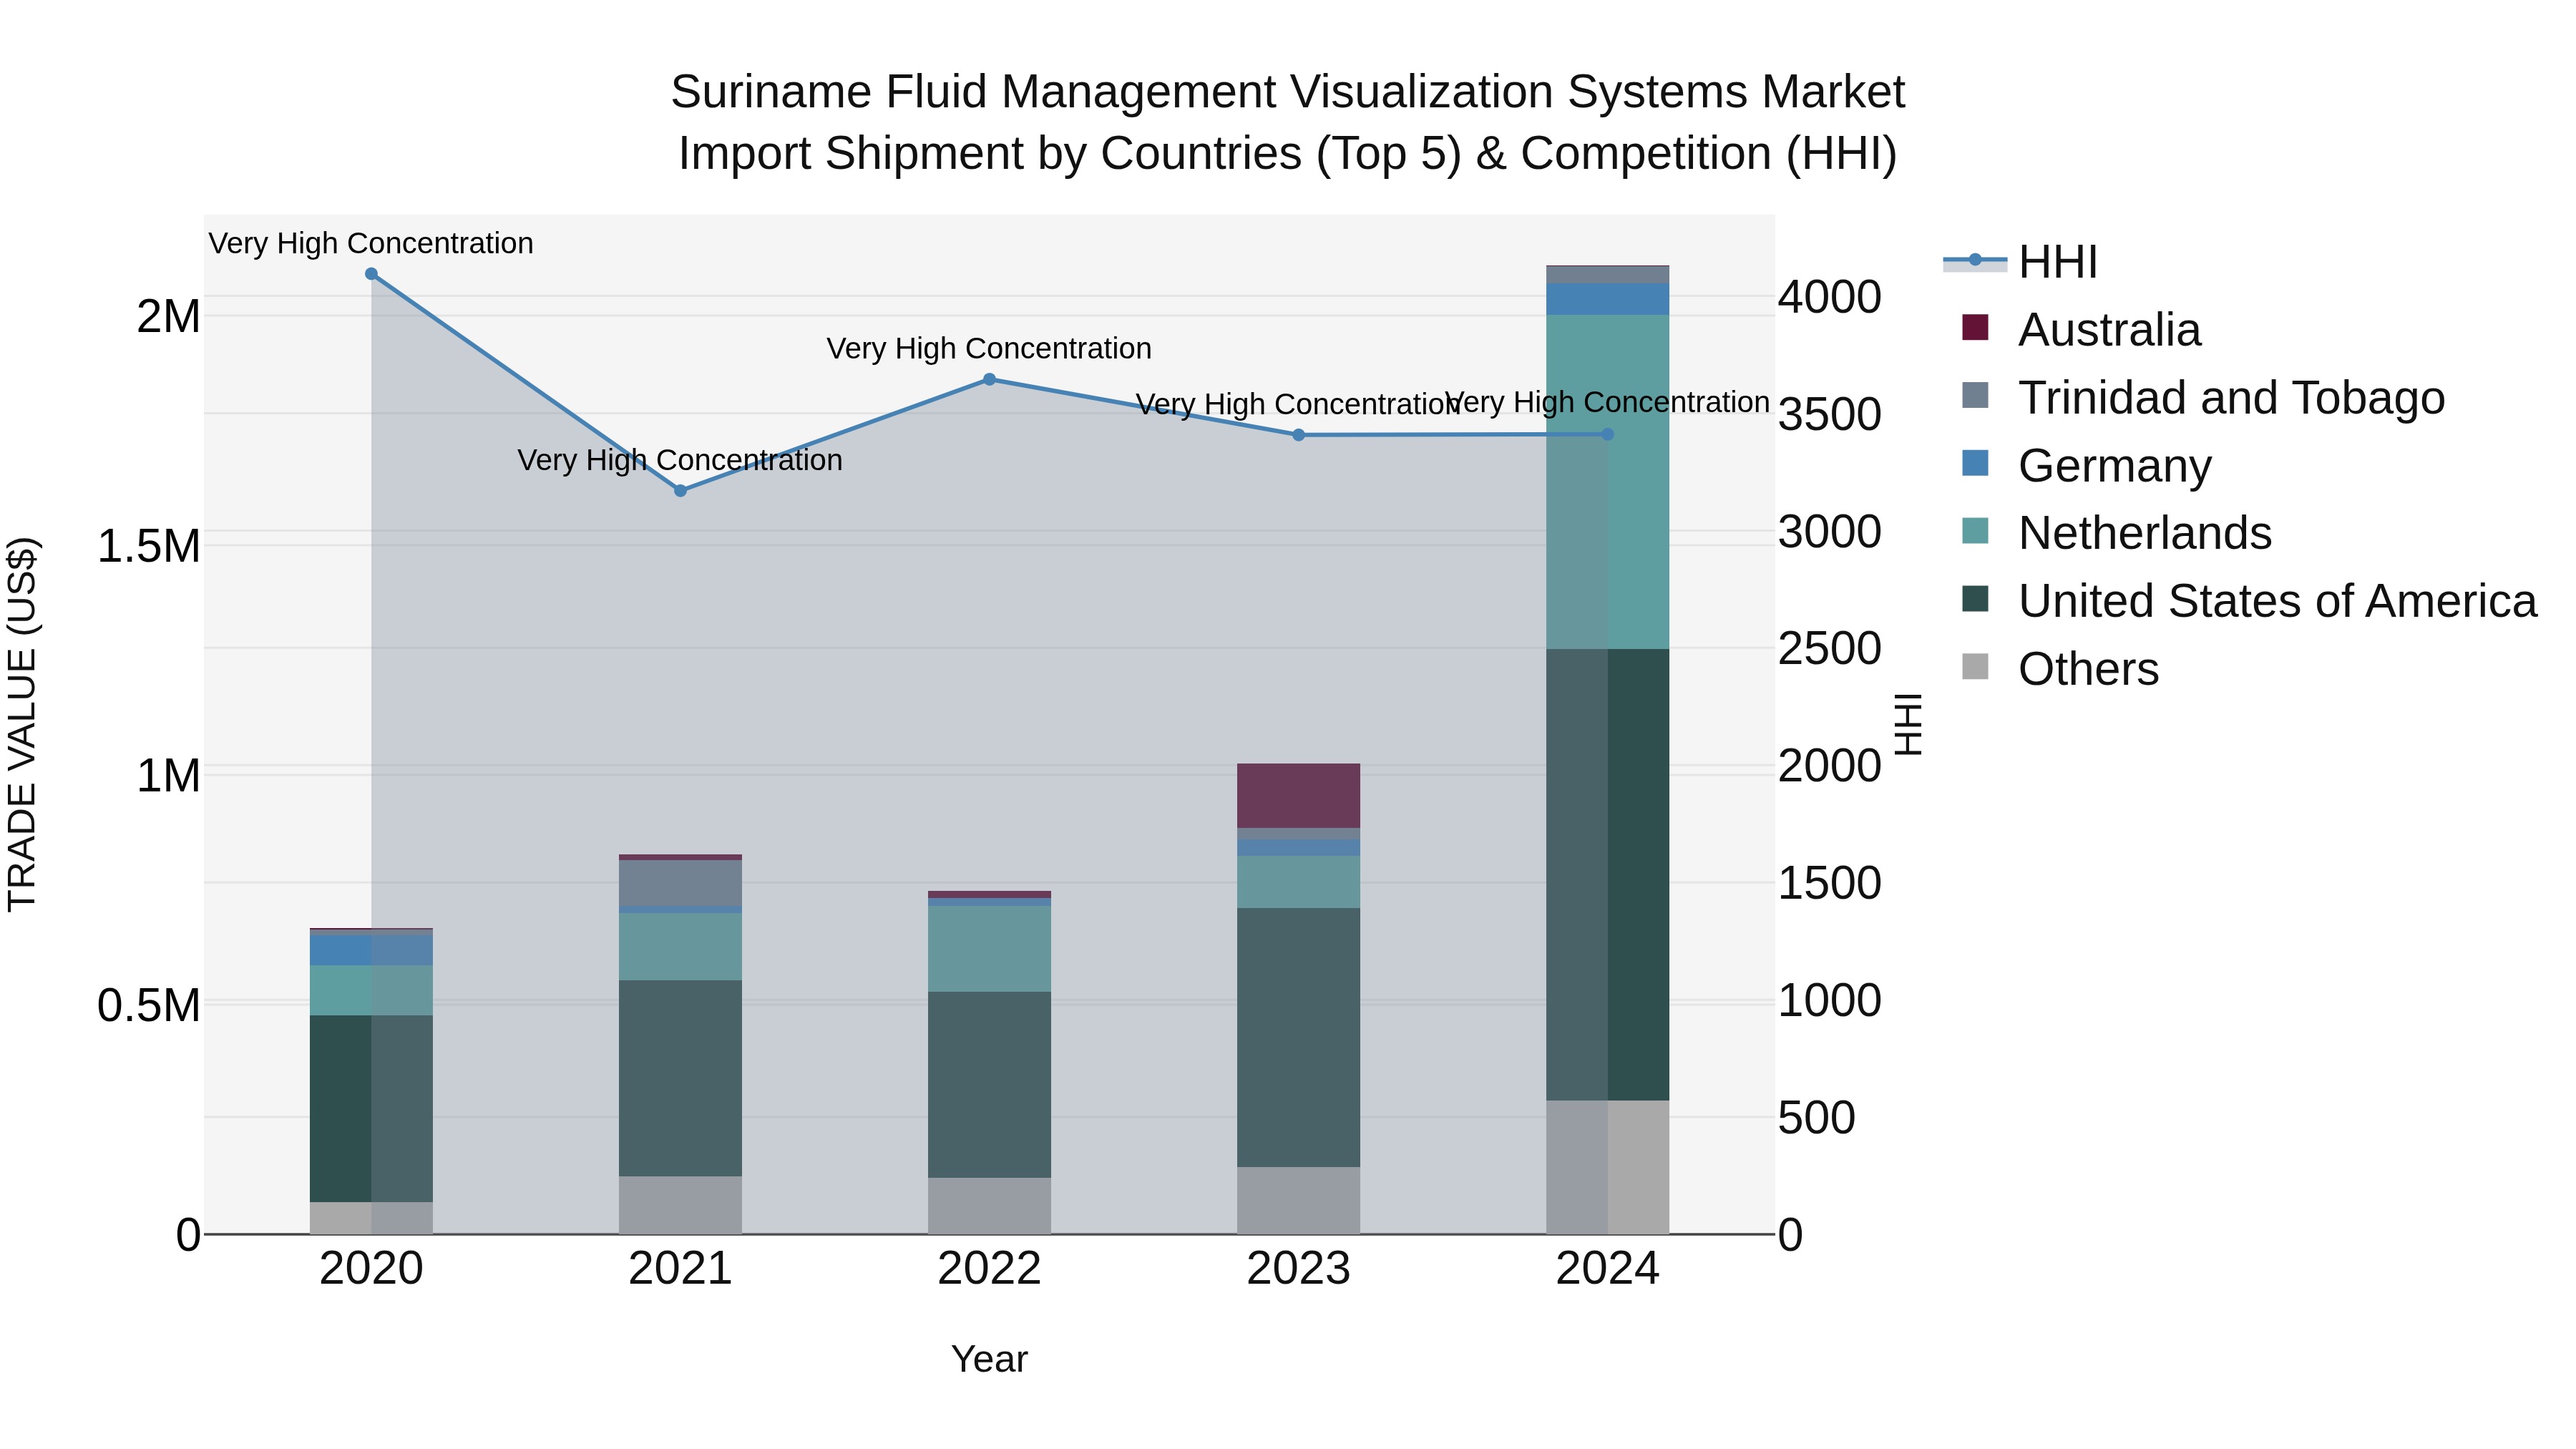Toggle Netherlands legend item
This screenshot has height=1449, width=2576.
[x=2116, y=533]
